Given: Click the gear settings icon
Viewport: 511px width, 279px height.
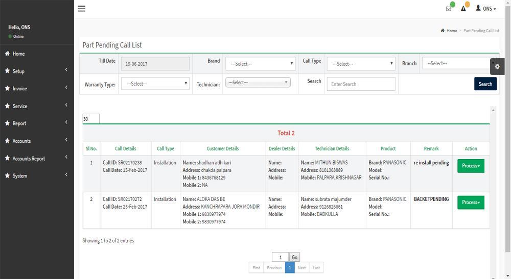Looking at the screenshot, I should (497, 67).
